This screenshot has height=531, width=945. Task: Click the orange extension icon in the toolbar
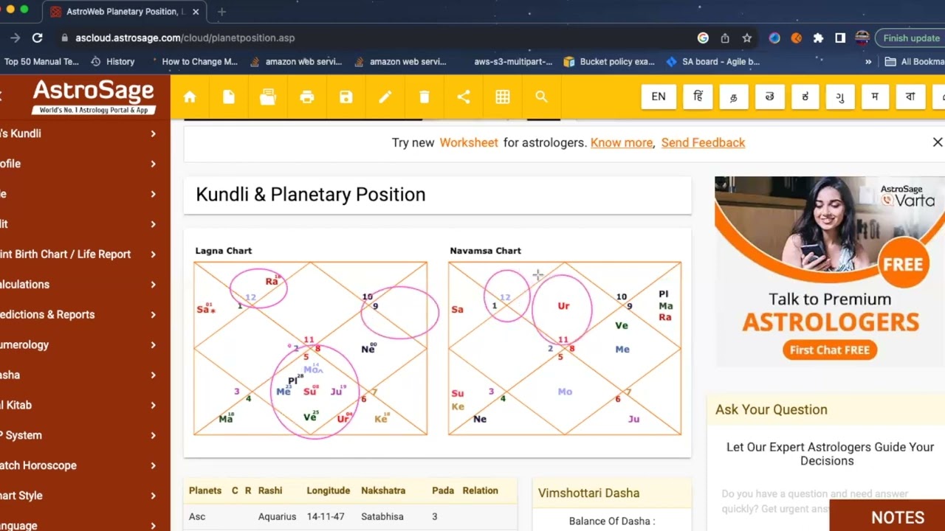click(796, 38)
